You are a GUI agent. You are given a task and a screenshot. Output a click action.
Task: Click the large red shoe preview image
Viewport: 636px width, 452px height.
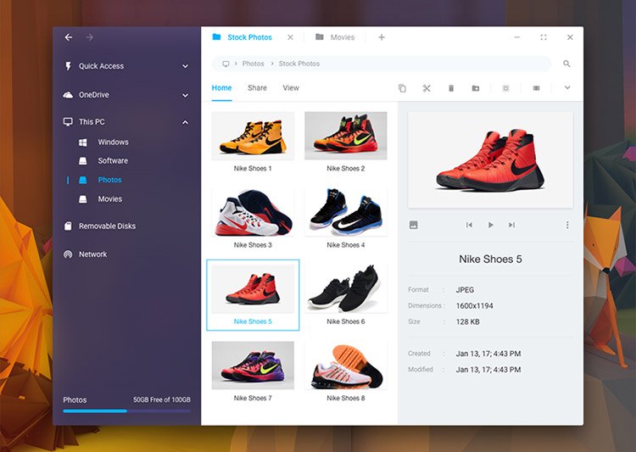[490, 160]
